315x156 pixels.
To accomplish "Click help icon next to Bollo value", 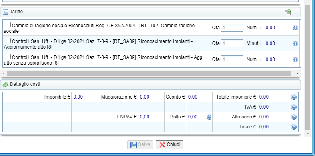I will pyautogui.click(x=209, y=117).
